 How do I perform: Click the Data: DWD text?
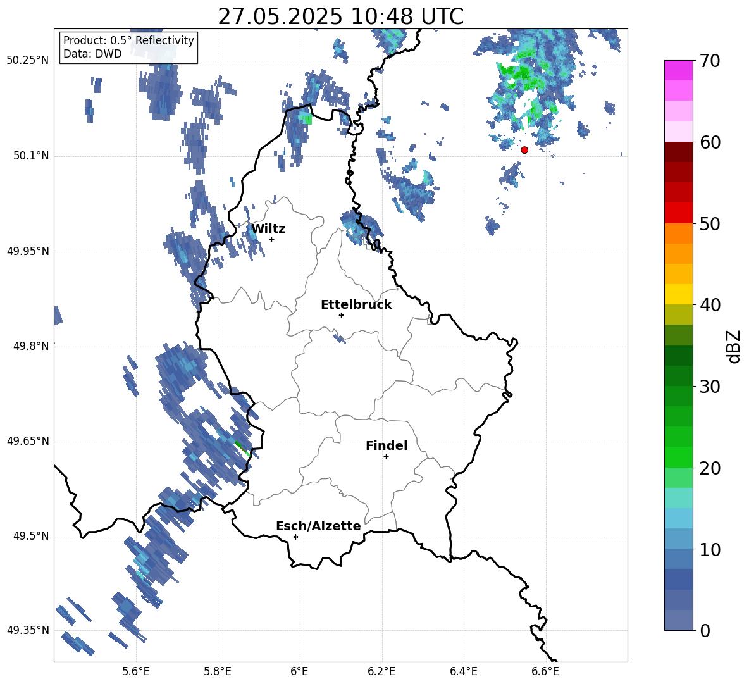92,54
